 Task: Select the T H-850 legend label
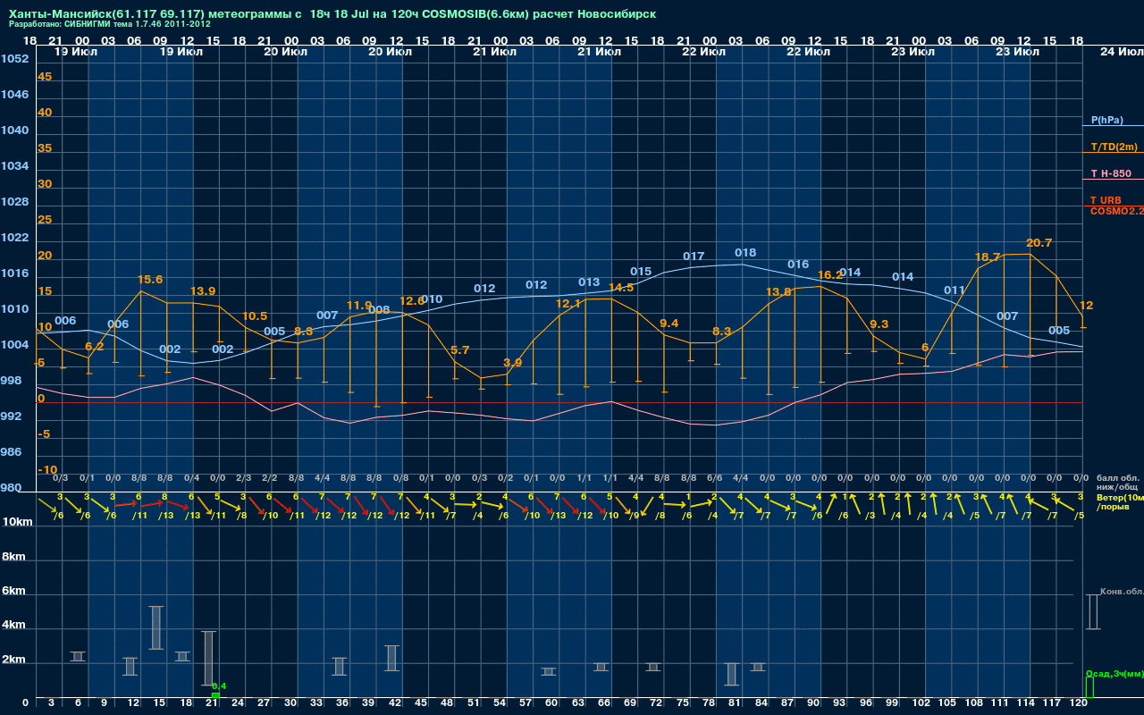click(1110, 173)
